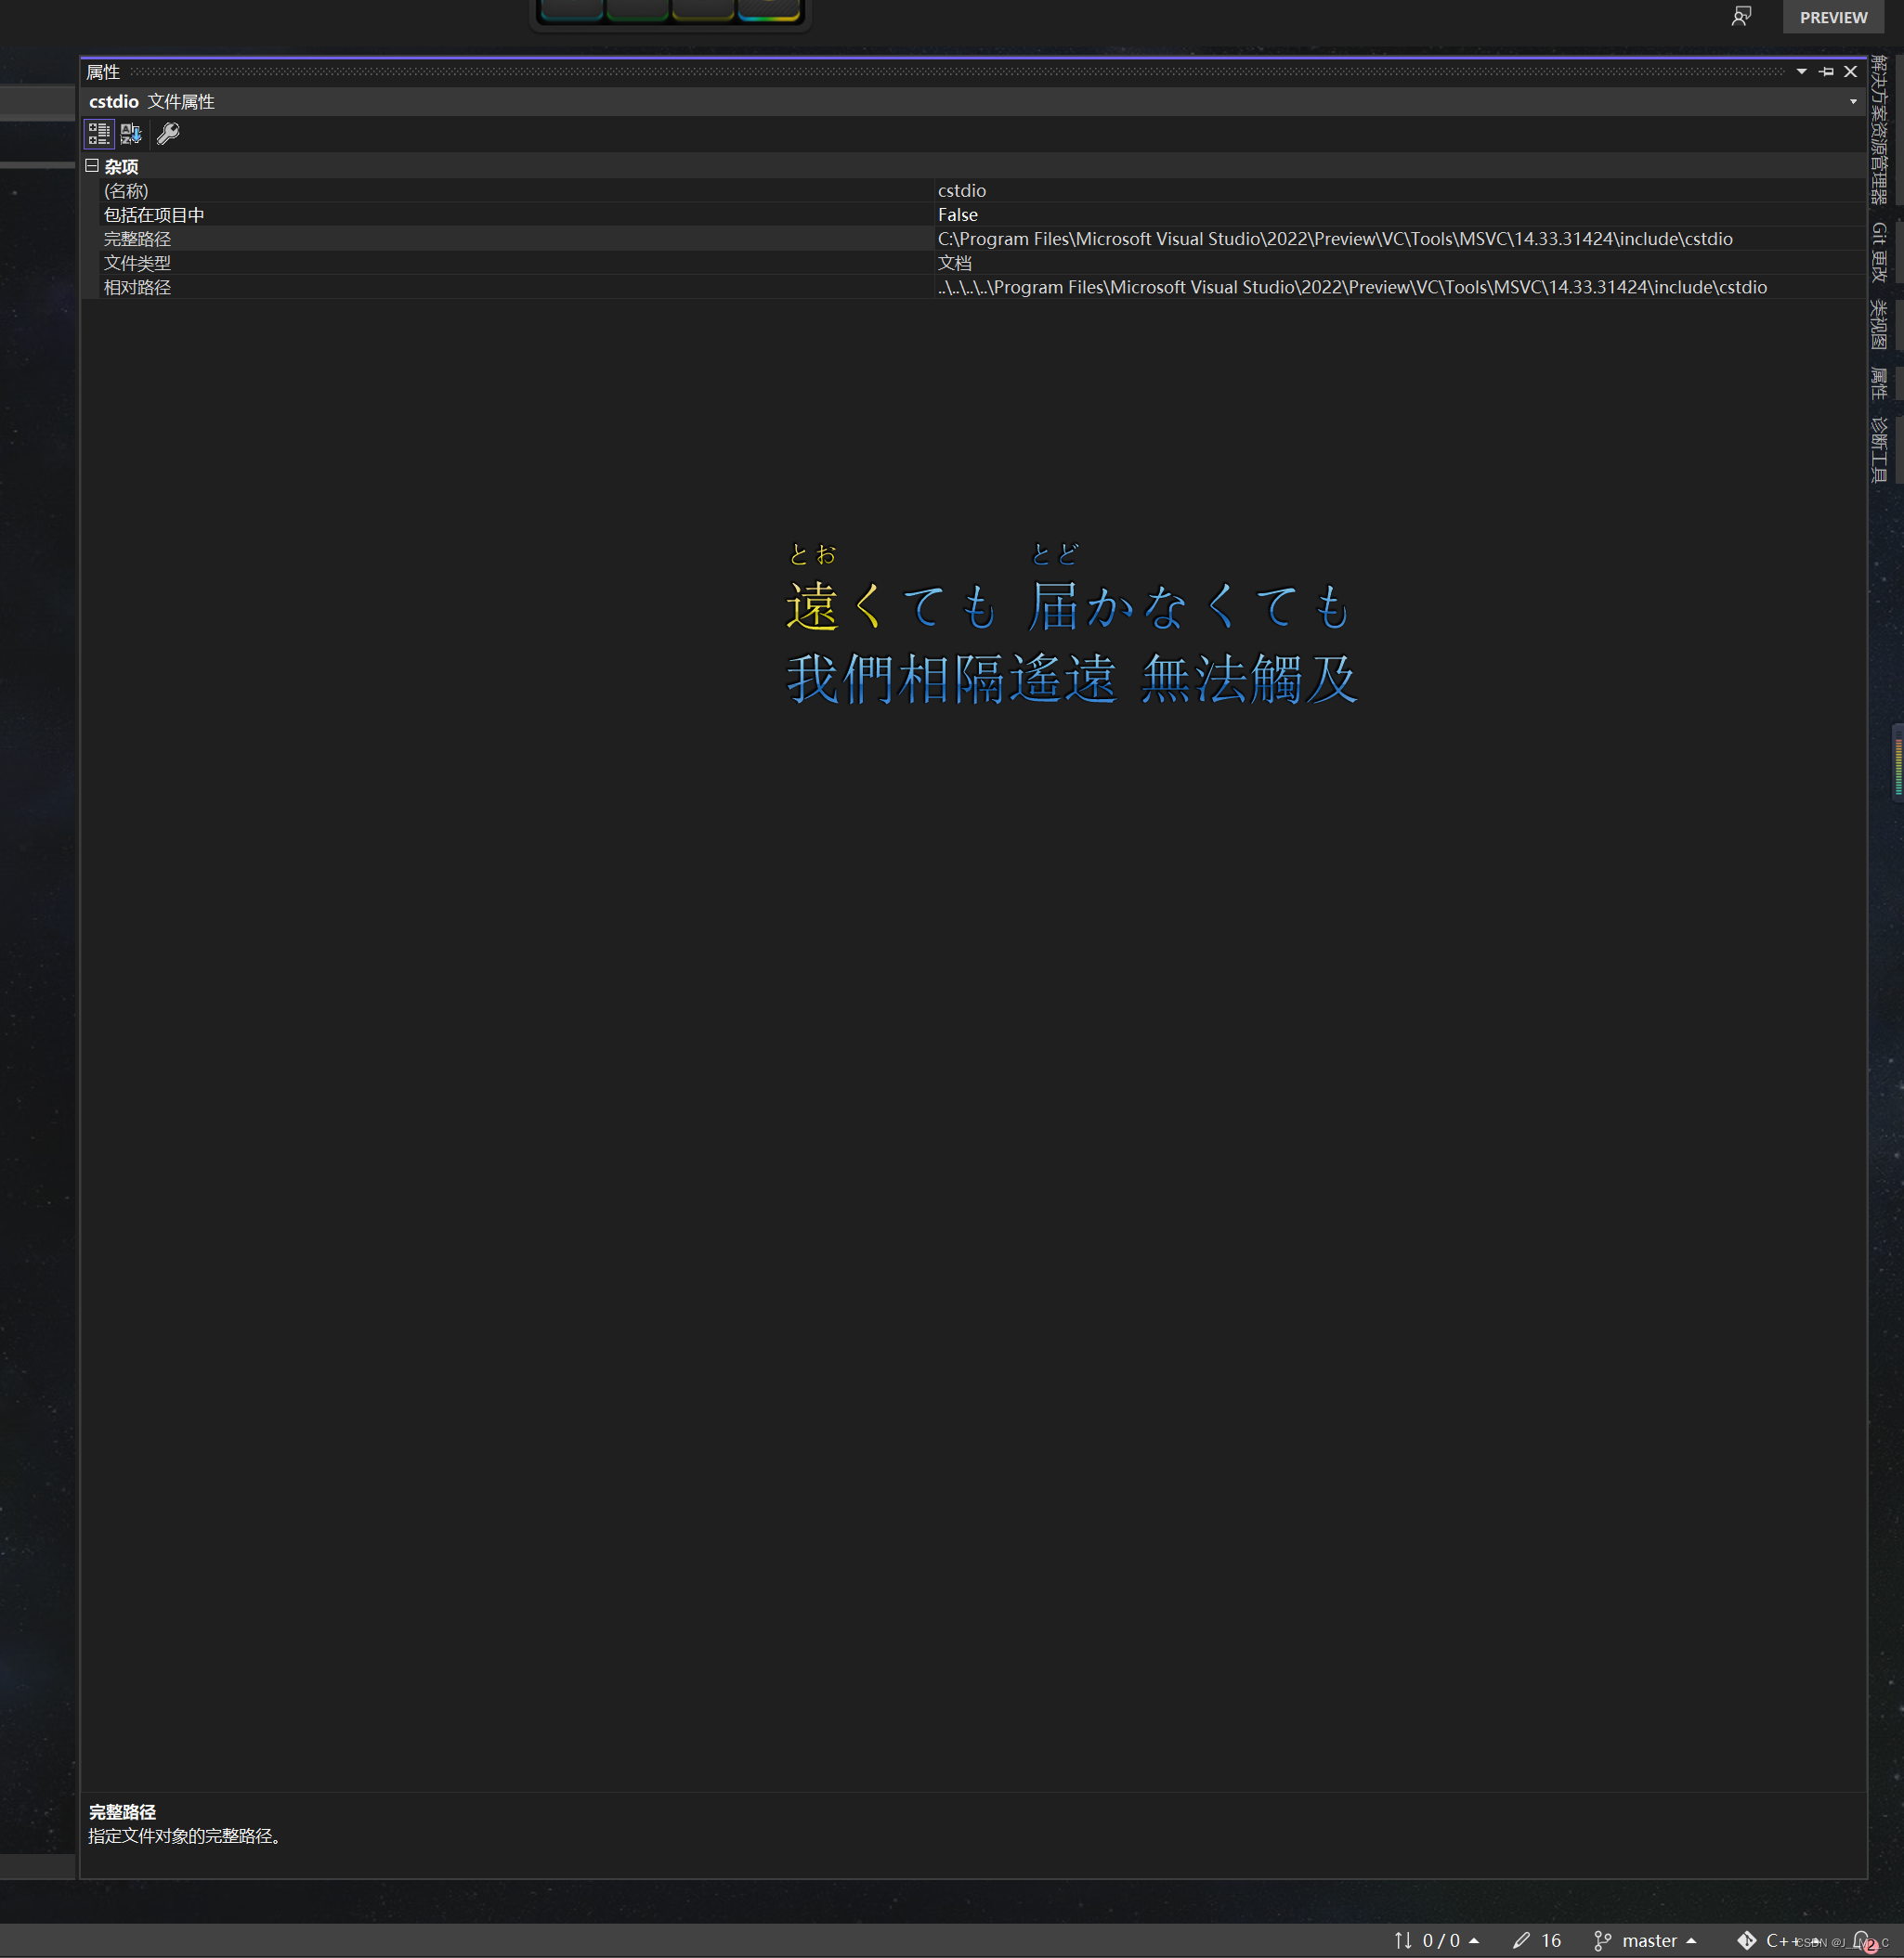Open the 类视图 side tab

coord(1879,325)
